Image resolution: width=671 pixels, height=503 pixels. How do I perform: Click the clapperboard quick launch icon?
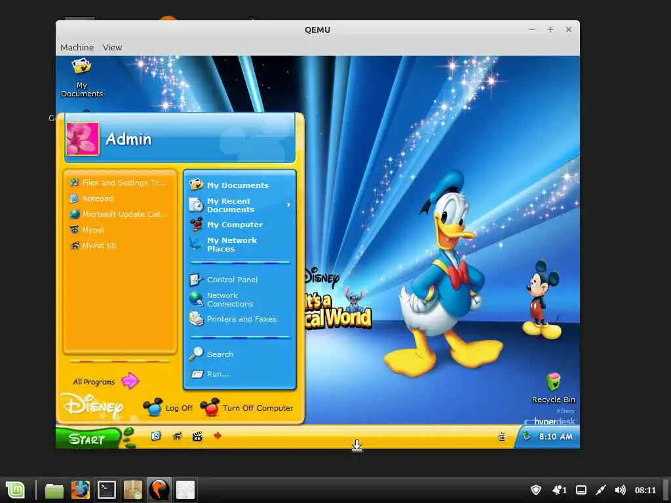[197, 437]
